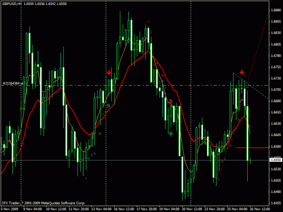Image resolution: width=283 pixels, height=212 pixels.
Task: Click the 1.6455 price axis label
Action: point(276,203)
